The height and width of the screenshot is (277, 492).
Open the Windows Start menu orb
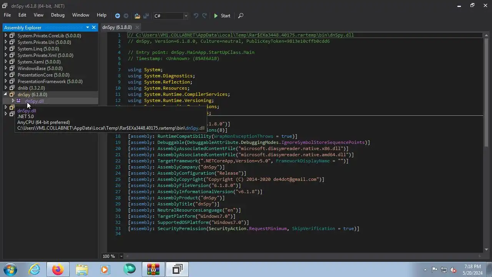click(10, 269)
